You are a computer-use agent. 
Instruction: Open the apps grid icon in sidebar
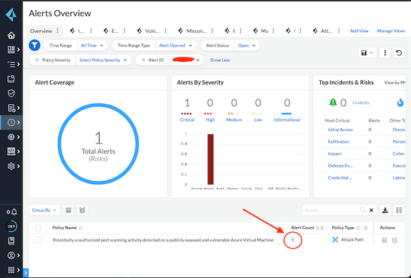pyautogui.click(x=11, y=270)
